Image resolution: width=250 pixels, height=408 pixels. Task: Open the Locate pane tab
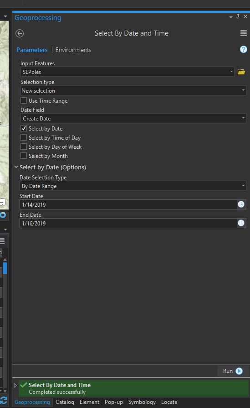tap(169, 402)
